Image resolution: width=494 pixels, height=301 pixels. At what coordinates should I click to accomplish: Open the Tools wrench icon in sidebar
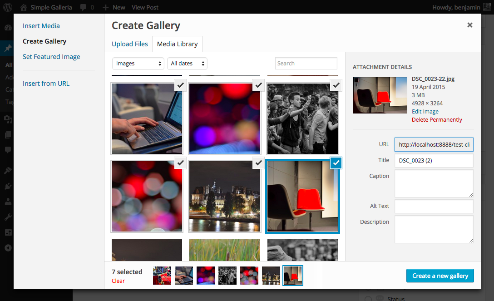coord(8,217)
